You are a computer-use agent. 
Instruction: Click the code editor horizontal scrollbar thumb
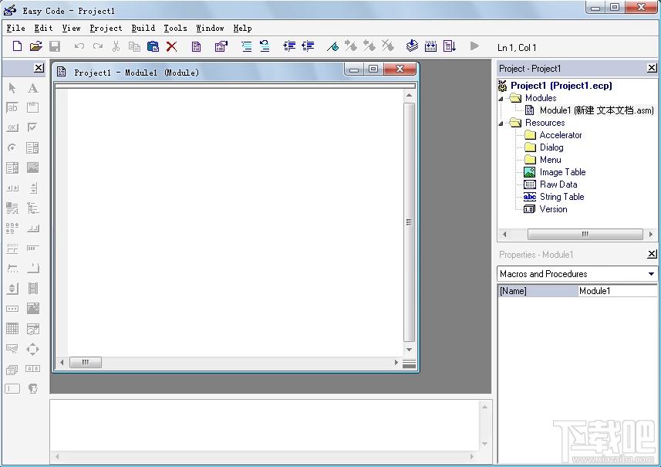tap(85, 362)
